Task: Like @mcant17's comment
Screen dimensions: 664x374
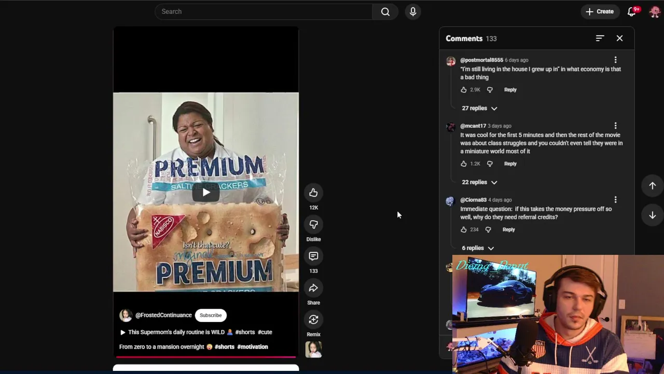Action: tap(464, 164)
